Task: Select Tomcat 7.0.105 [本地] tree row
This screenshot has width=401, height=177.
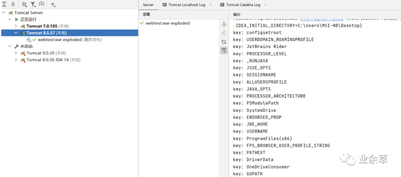Action: [x=69, y=26]
